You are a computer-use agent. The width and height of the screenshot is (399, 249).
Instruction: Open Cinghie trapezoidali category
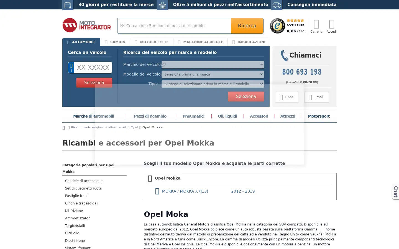82,203
